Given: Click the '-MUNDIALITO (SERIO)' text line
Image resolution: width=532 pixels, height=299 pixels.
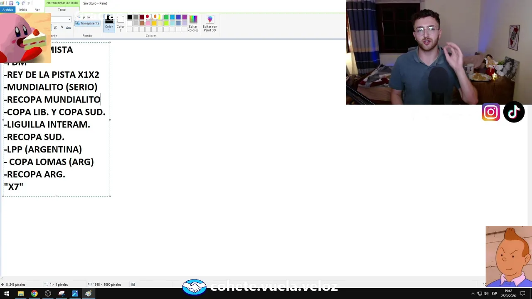Looking at the screenshot, I should coord(51,87).
